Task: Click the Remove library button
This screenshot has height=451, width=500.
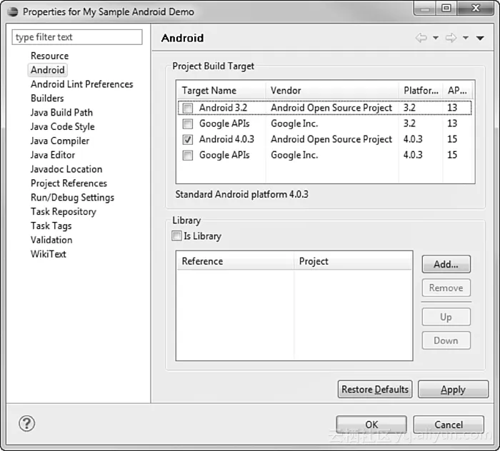Action: [x=446, y=288]
